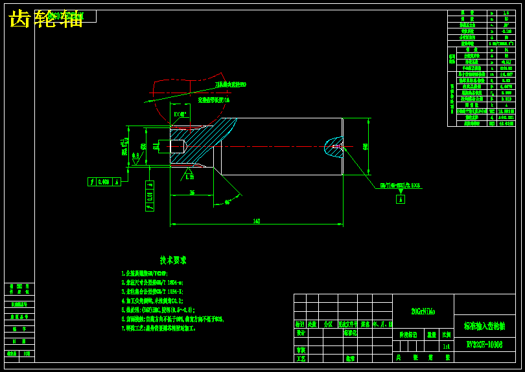525x372 pixels.
Task: Select technical requirement line 5 heat treatment
Action: 158,310
